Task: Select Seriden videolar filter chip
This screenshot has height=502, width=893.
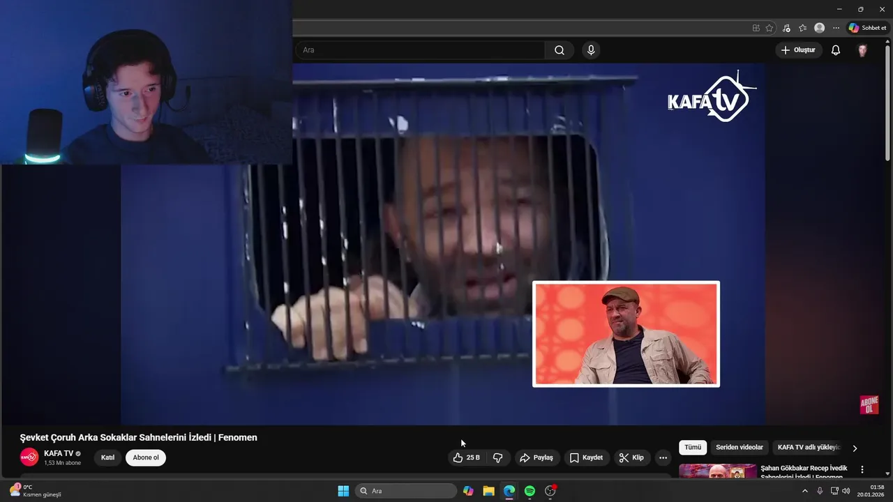Action: (x=740, y=448)
